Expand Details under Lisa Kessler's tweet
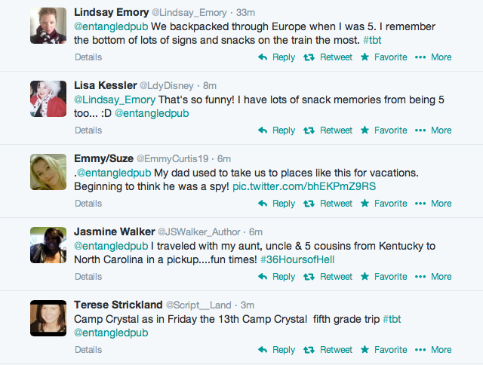483x365 pixels. (88, 130)
